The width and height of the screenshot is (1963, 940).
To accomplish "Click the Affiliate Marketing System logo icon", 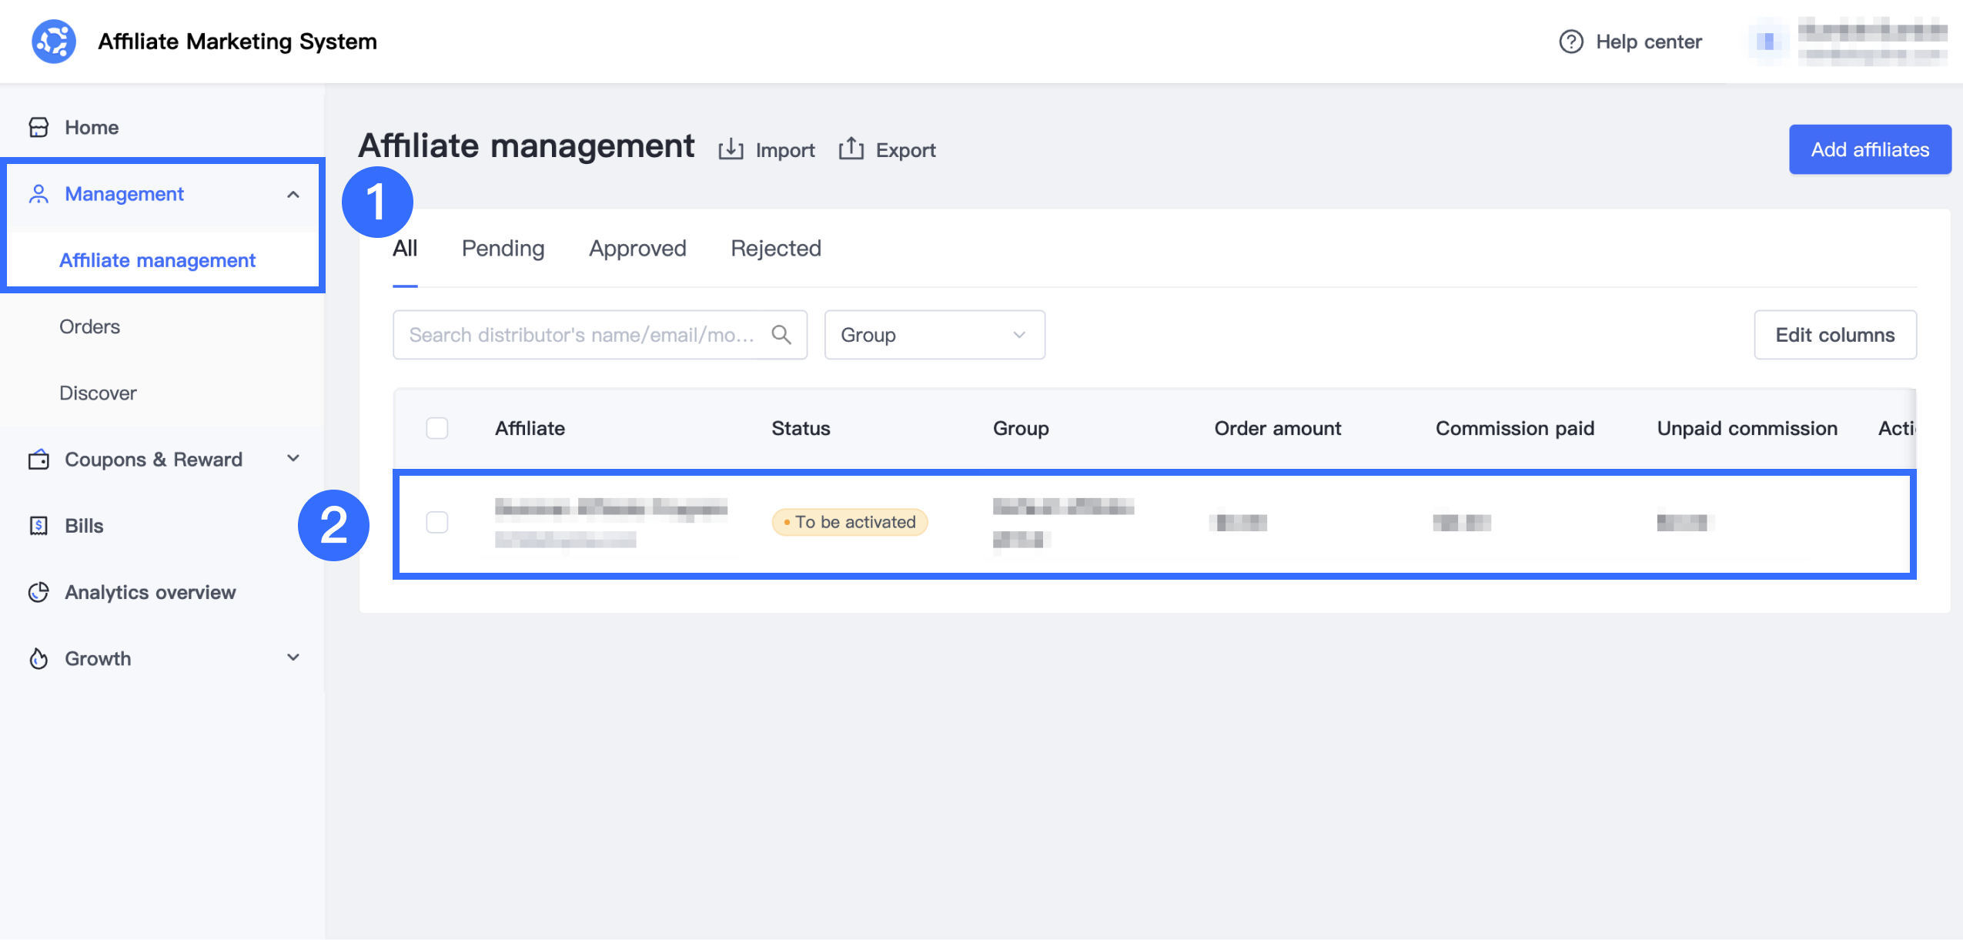I will point(53,42).
